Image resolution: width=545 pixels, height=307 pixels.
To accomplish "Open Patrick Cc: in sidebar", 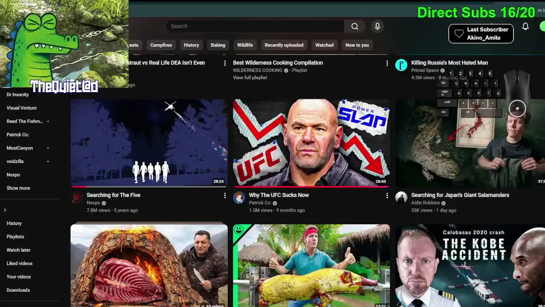I will point(17,135).
